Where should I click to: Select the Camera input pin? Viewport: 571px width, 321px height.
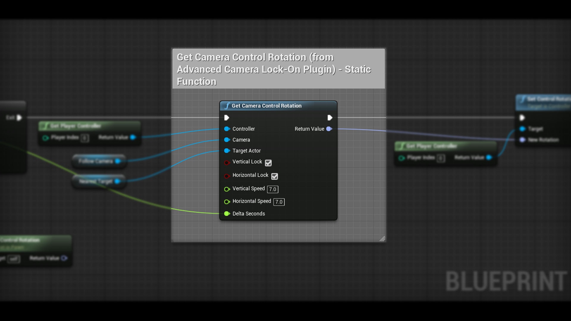pyautogui.click(x=227, y=140)
